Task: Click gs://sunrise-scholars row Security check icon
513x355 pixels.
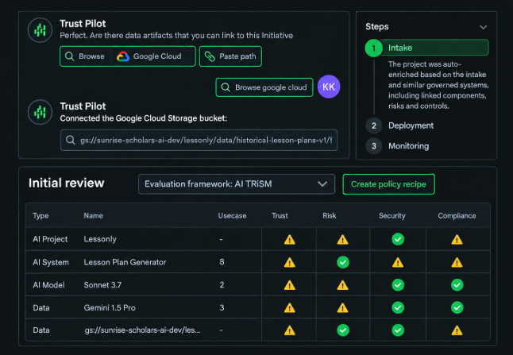Action: [398, 330]
